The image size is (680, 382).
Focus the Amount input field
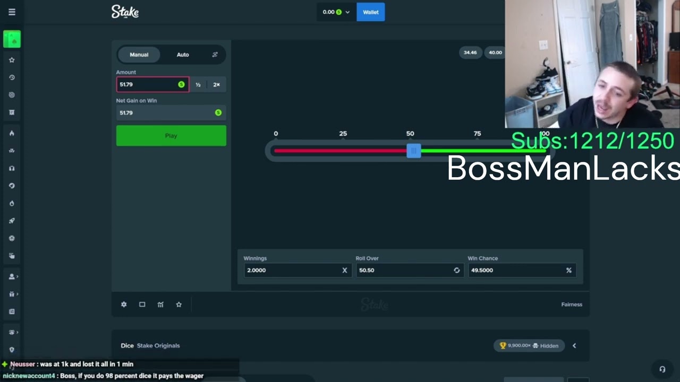click(152, 84)
